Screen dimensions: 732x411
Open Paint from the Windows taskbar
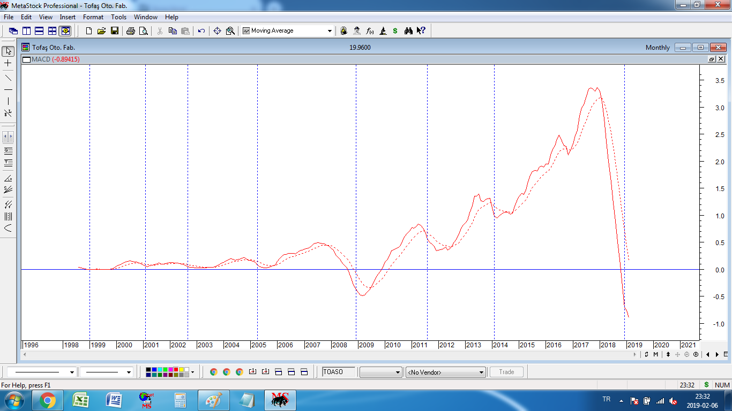click(213, 400)
